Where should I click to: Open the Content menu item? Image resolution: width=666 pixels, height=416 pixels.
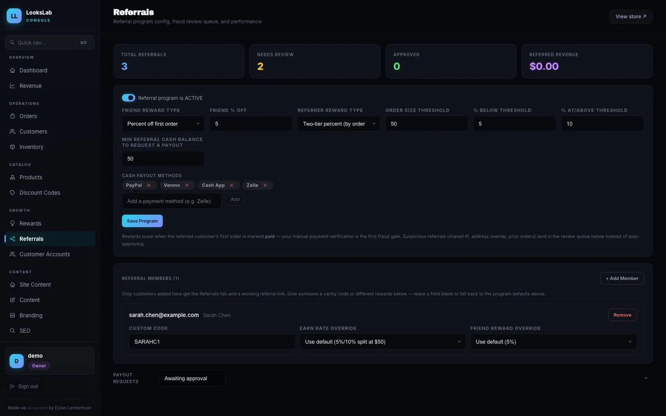50,300
